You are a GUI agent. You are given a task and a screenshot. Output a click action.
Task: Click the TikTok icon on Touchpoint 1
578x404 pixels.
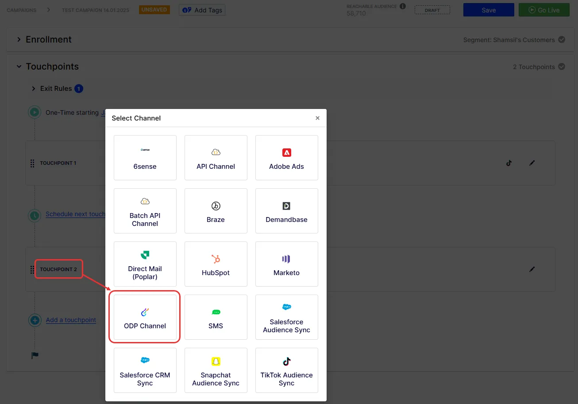click(x=509, y=163)
